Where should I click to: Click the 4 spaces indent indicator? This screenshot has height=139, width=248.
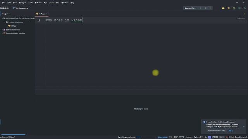click(189, 137)
